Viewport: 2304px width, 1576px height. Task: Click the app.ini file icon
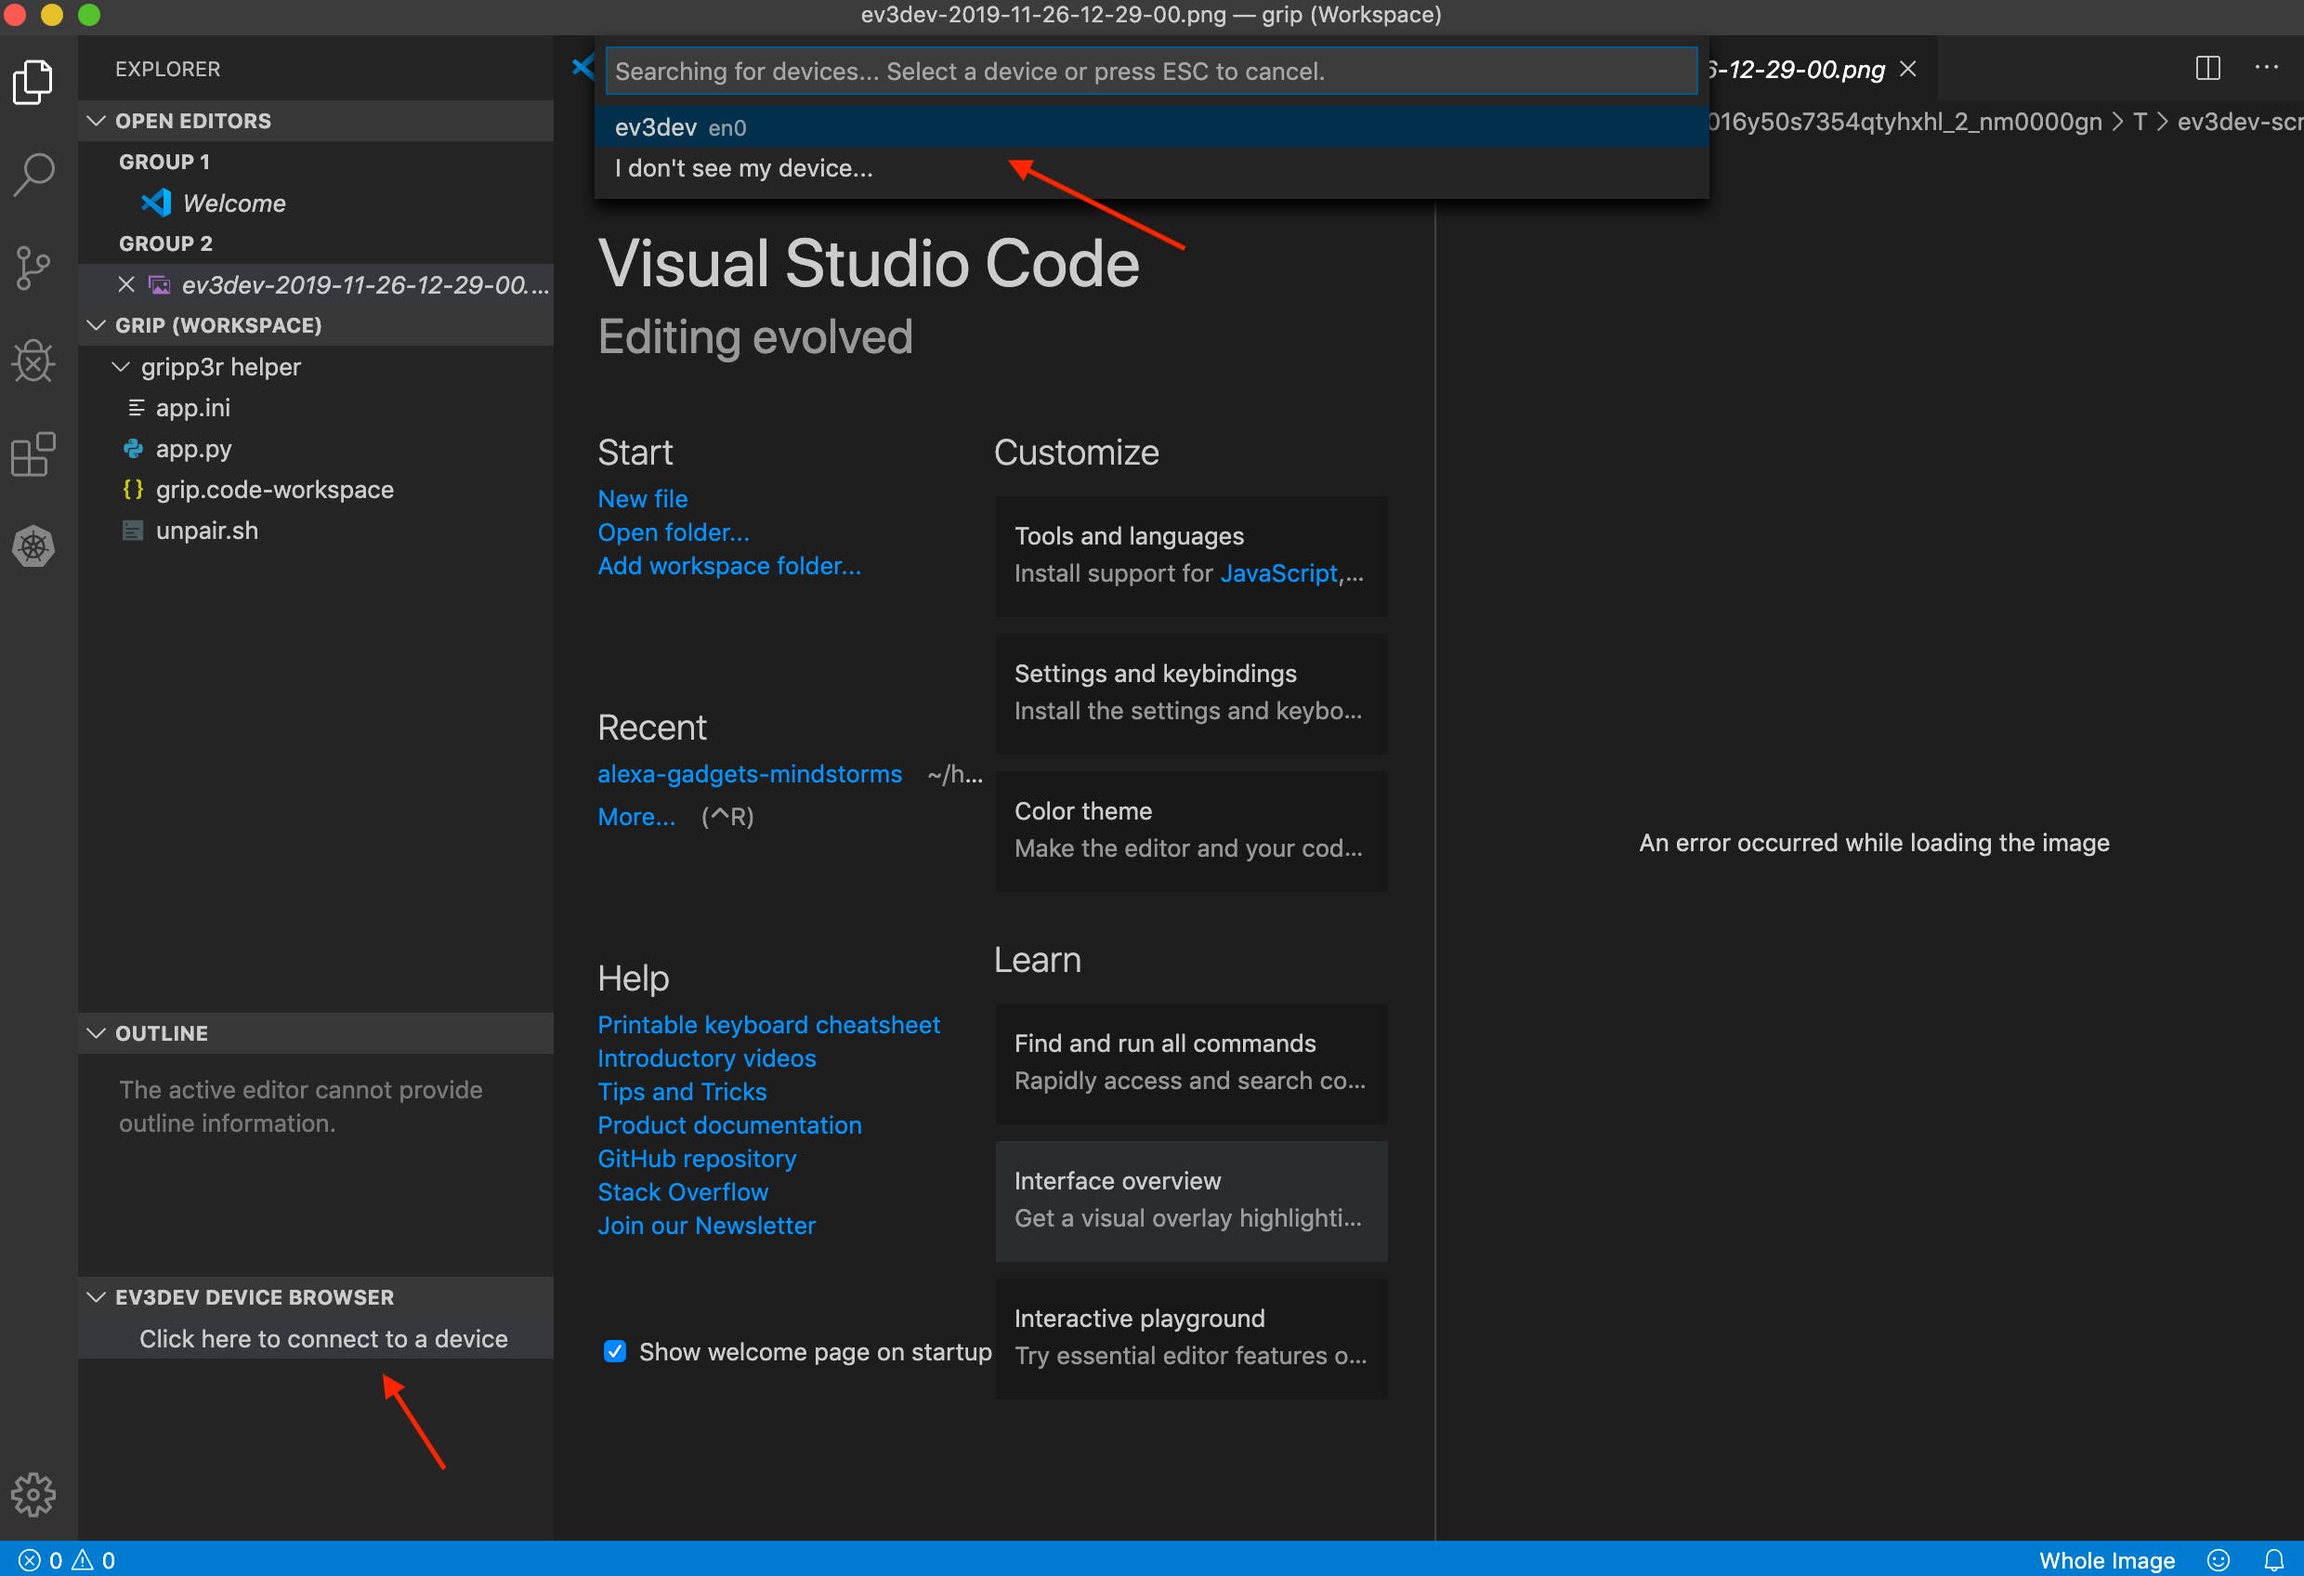coord(136,409)
